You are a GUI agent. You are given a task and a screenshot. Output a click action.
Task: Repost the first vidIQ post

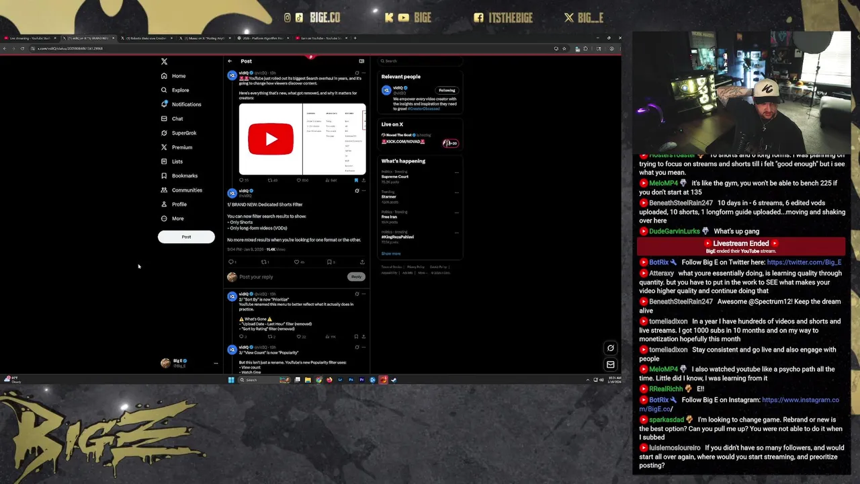272,180
